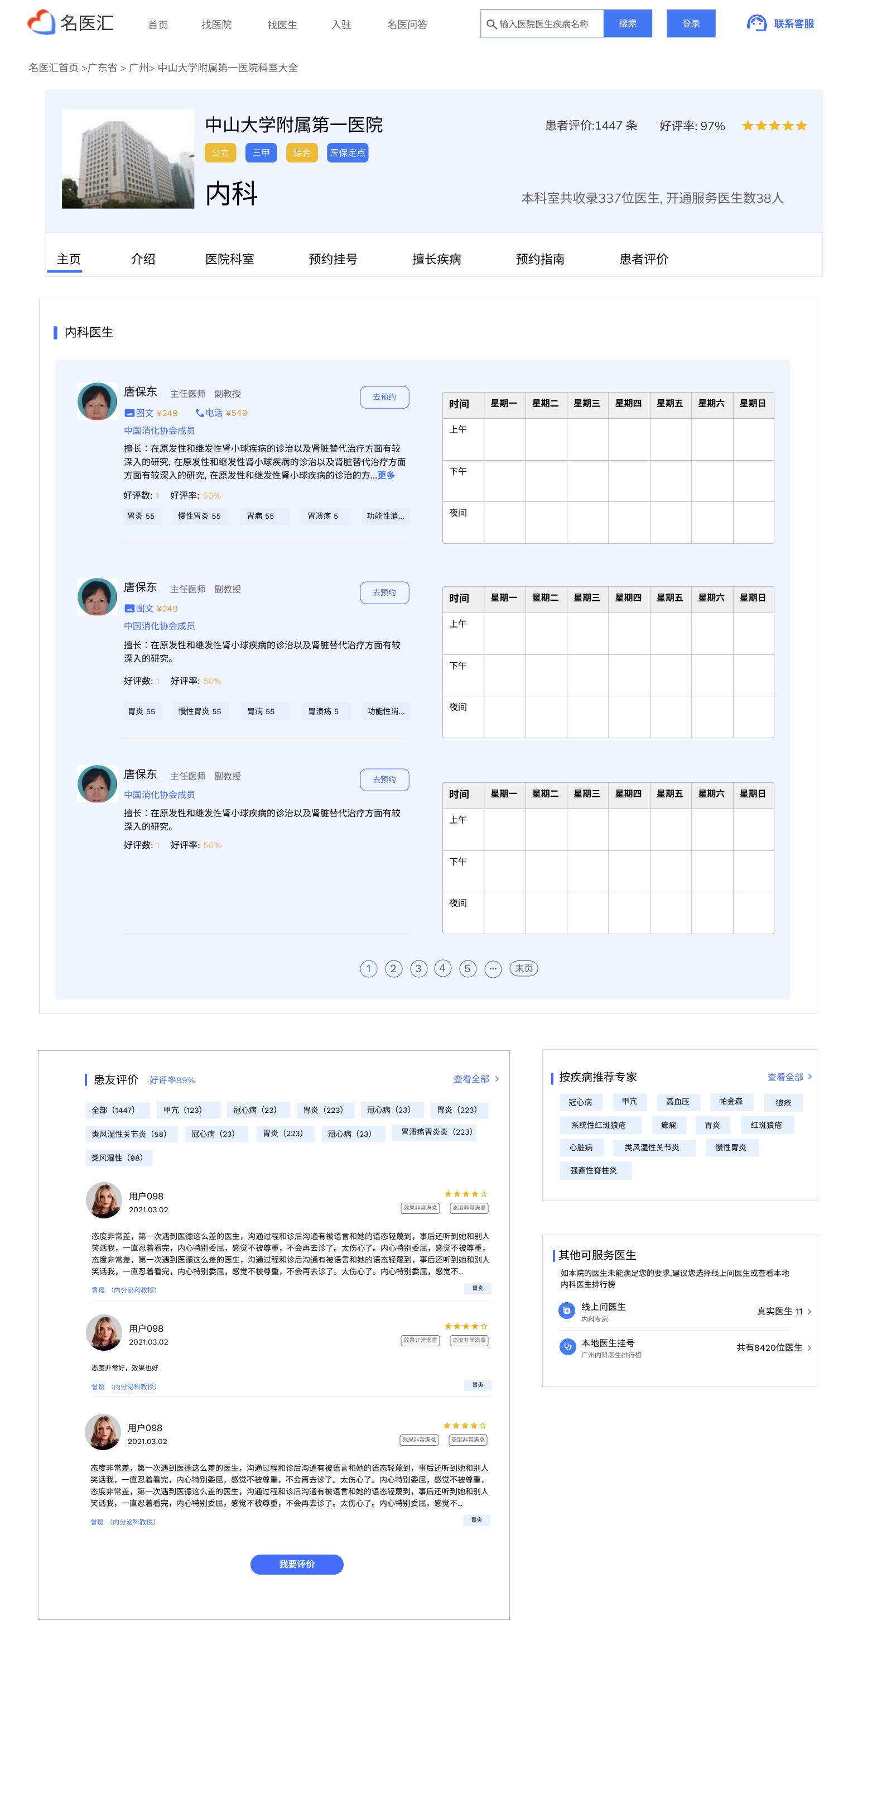Click the 名医汇 logo icon
Viewport: 877px width, 1817px height.
(41, 22)
